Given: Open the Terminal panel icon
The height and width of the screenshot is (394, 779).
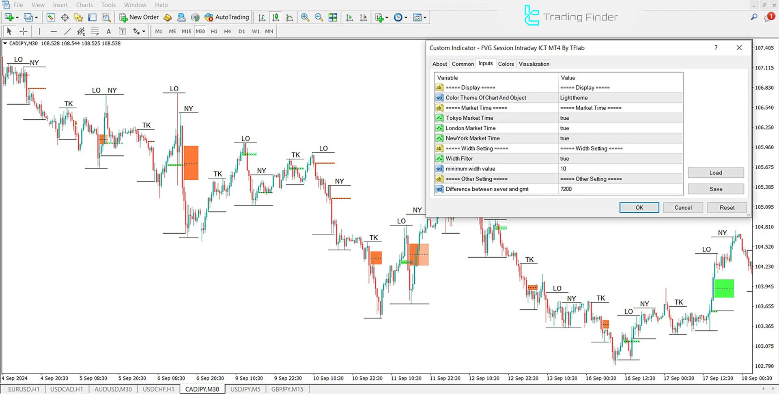Looking at the screenshot, I should coord(92,17).
